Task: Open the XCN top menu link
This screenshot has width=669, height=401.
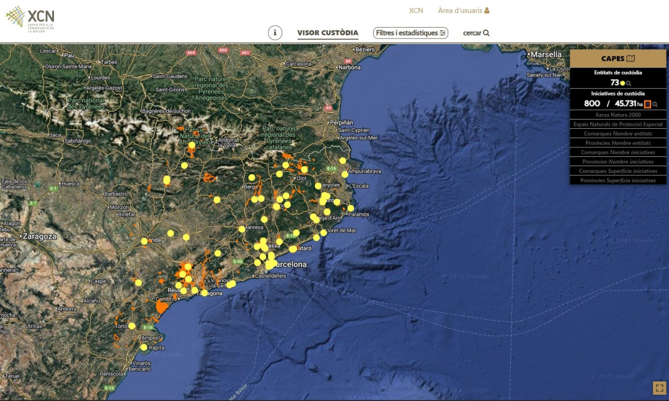Action: click(x=416, y=10)
